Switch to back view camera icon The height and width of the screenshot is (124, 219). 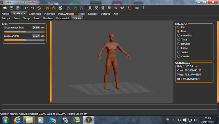coord(96,8)
